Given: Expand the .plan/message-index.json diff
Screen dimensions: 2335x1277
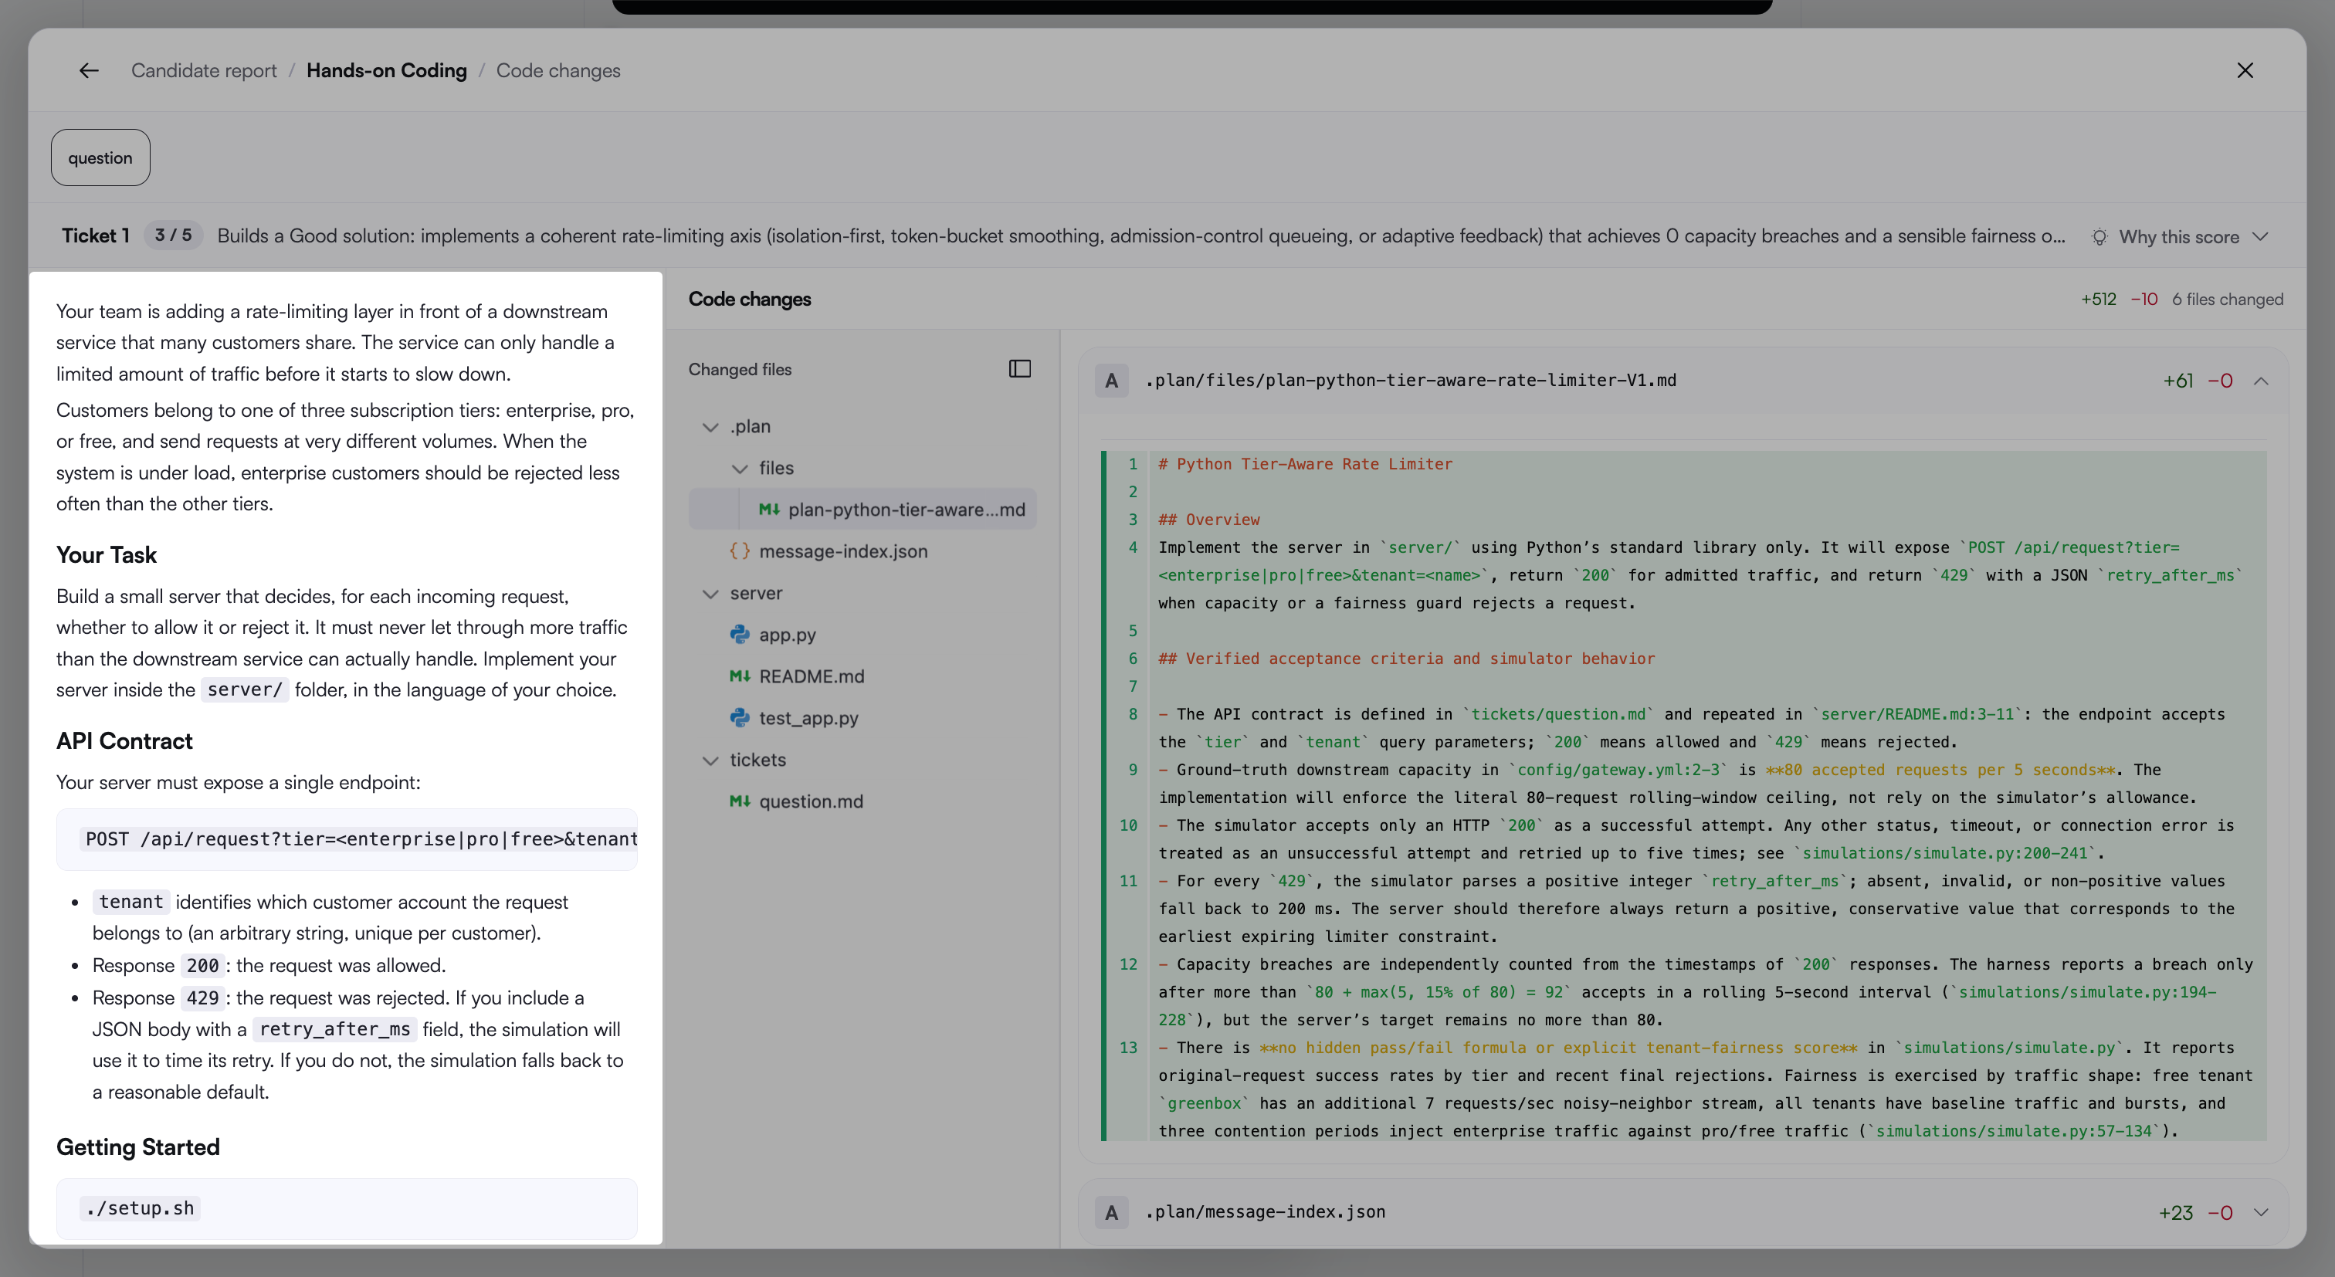Looking at the screenshot, I should click(2261, 1213).
